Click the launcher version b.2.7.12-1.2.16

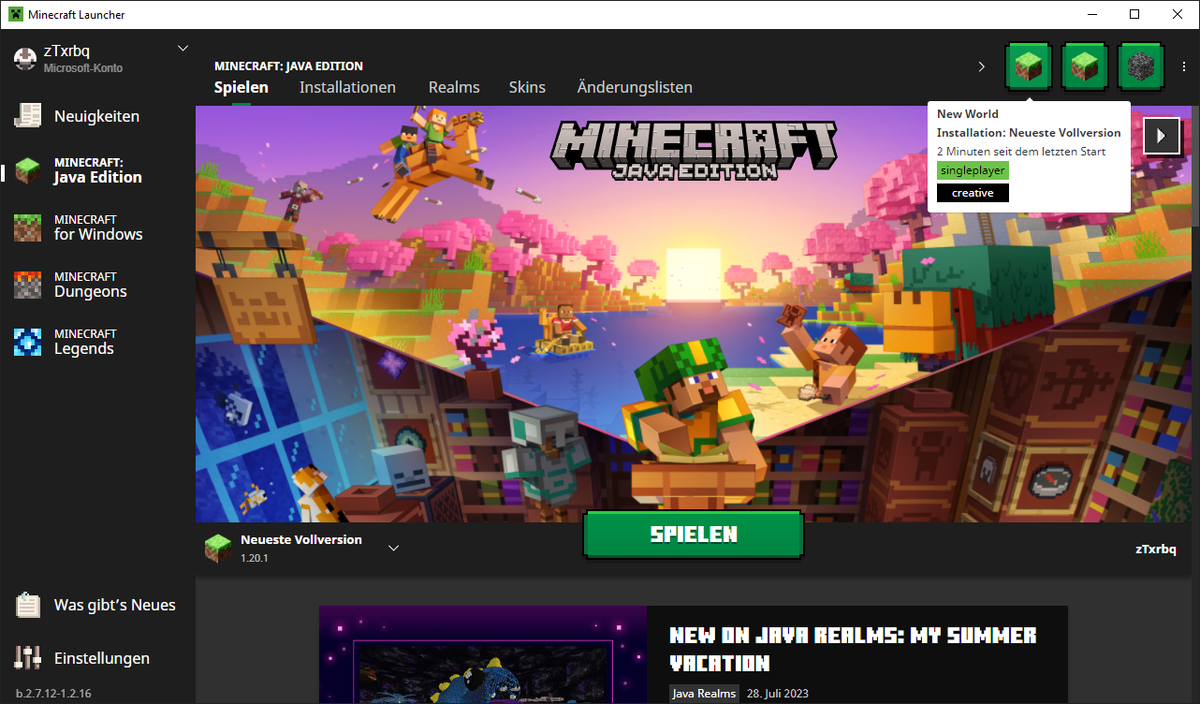coord(53,694)
